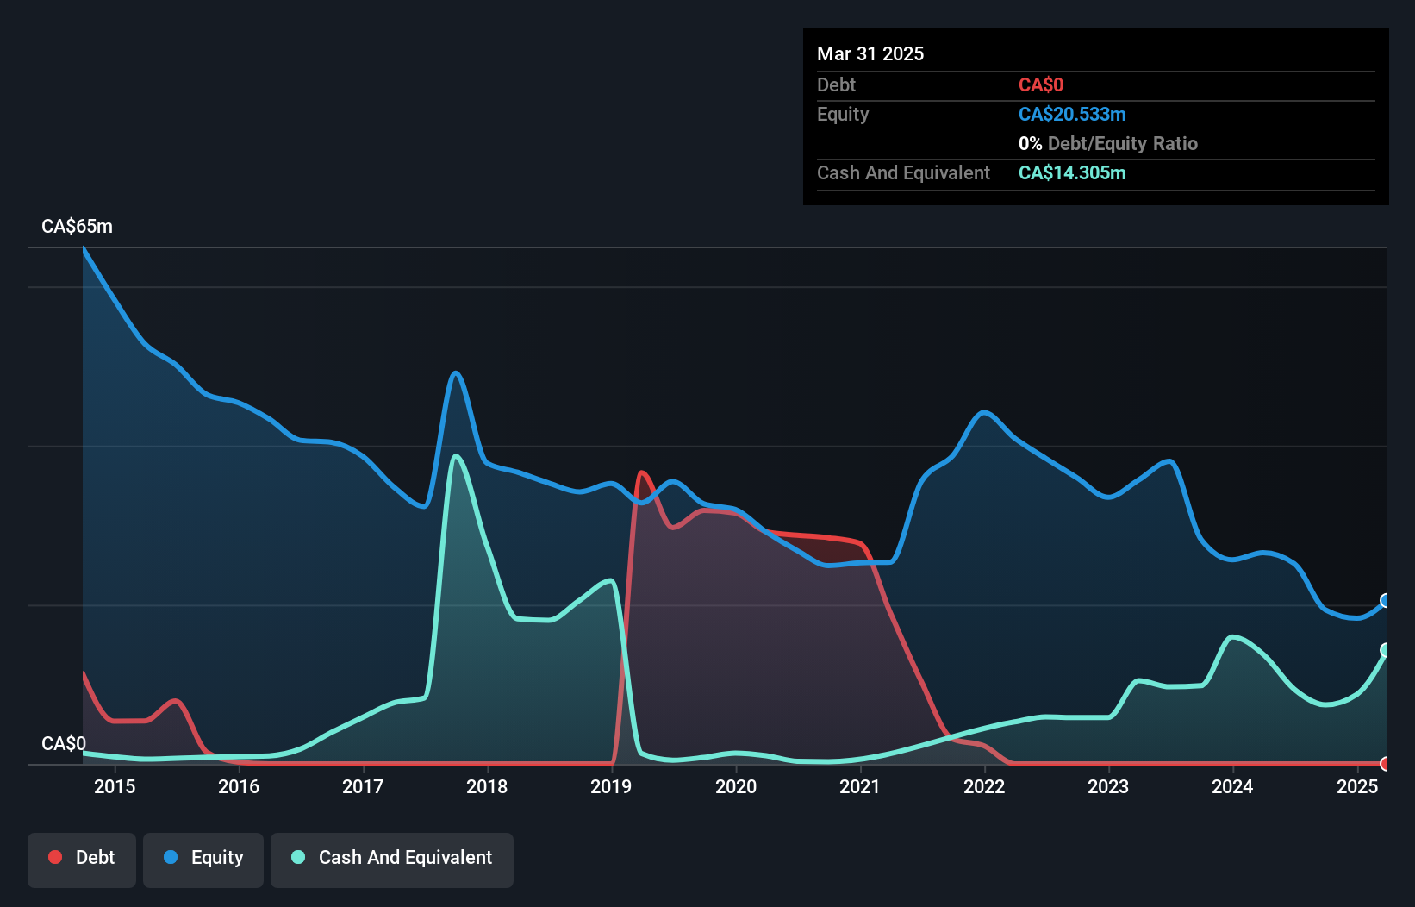Click the Equity value CA$20.533m
1415x907 pixels.
tap(1072, 115)
